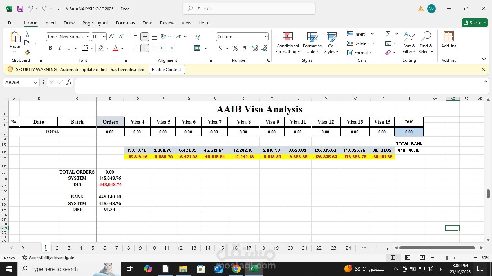Increase indent in Alignment group
Viewport: 492px width, 276px height.
[x=173, y=48]
